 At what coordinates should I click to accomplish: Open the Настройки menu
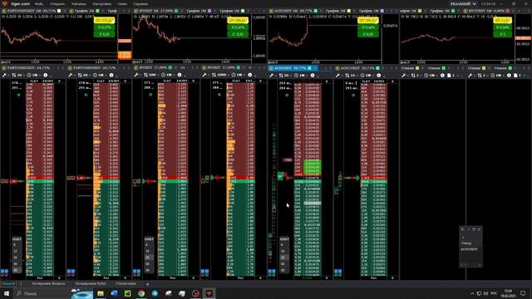(101, 4)
